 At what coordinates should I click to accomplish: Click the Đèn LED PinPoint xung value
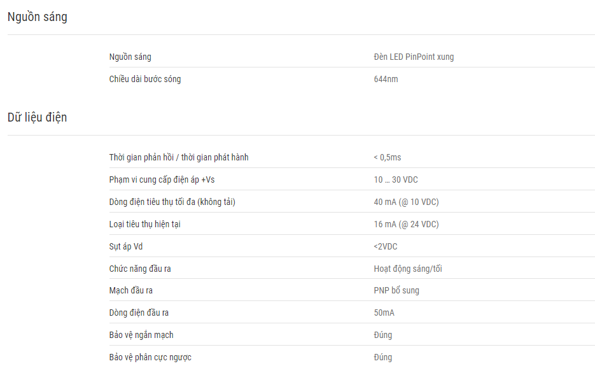click(414, 57)
